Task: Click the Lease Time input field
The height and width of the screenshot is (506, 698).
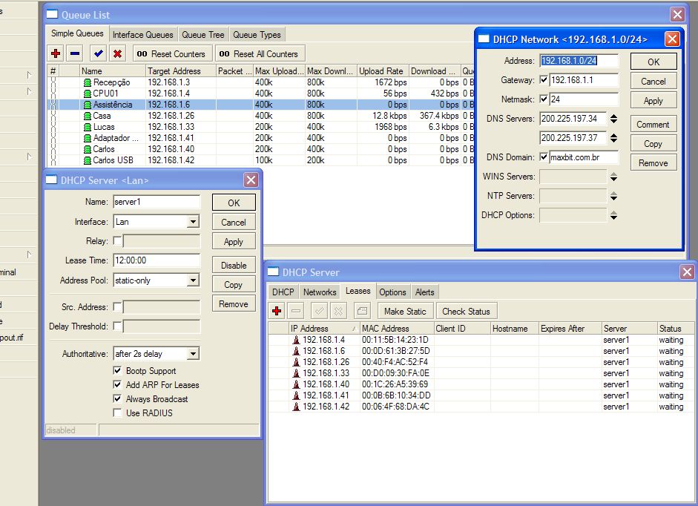Action: tap(156, 260)
